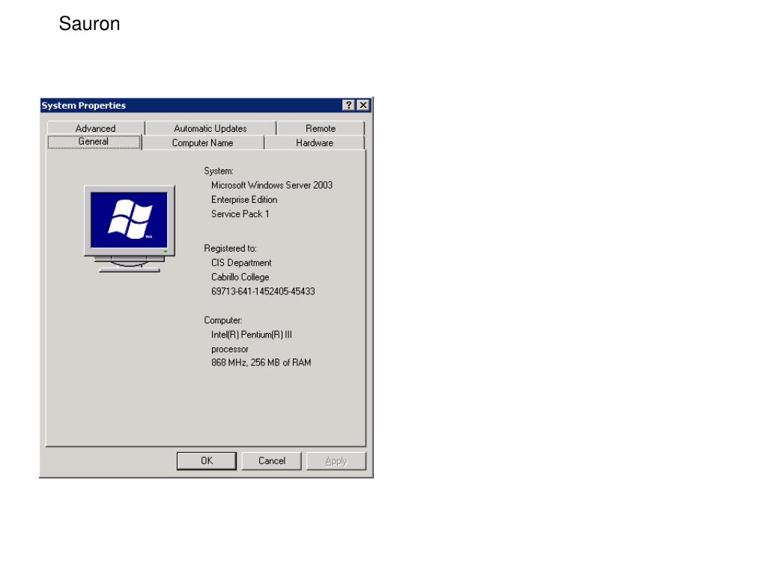
Task: Click the 'Microsoft Windows Server 2003' text
Action: [x=272, y=186]
